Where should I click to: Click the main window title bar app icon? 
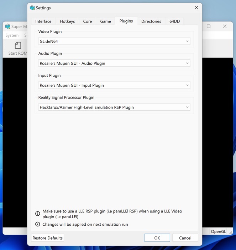point(7,26)
